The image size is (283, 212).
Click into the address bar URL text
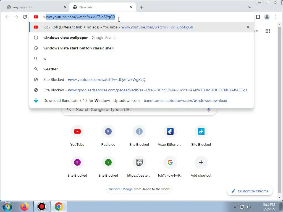pyautogui.click(x=79, y=17)
